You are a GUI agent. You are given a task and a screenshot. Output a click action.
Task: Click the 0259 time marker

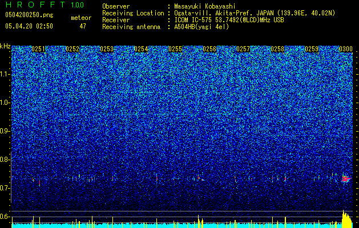tap(312, 49)
